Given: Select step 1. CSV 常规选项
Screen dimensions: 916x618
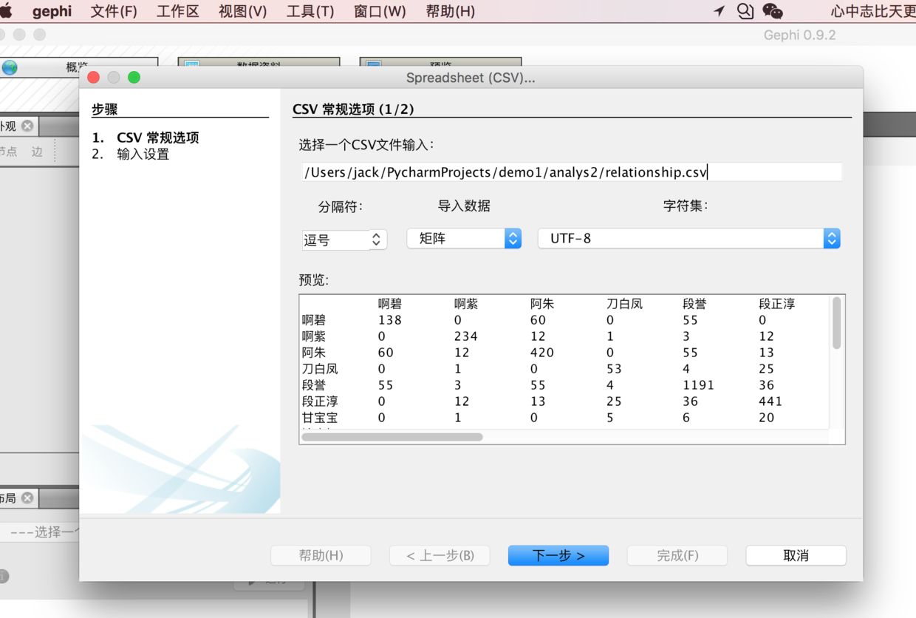Looking at the screenshot, I should point(146,137).
